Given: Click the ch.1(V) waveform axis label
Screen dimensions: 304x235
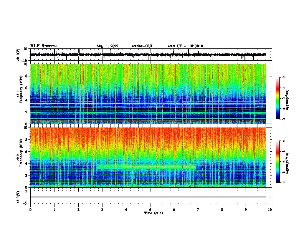Looking at the screenshot, I should click(x=19, y=55).
